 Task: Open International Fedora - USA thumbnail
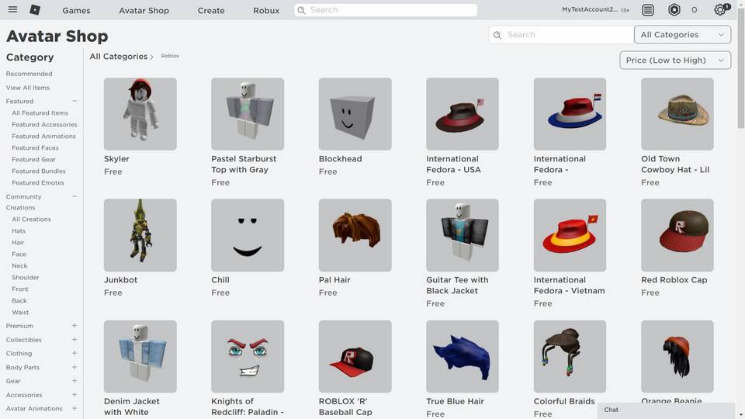tap(463, 114)
